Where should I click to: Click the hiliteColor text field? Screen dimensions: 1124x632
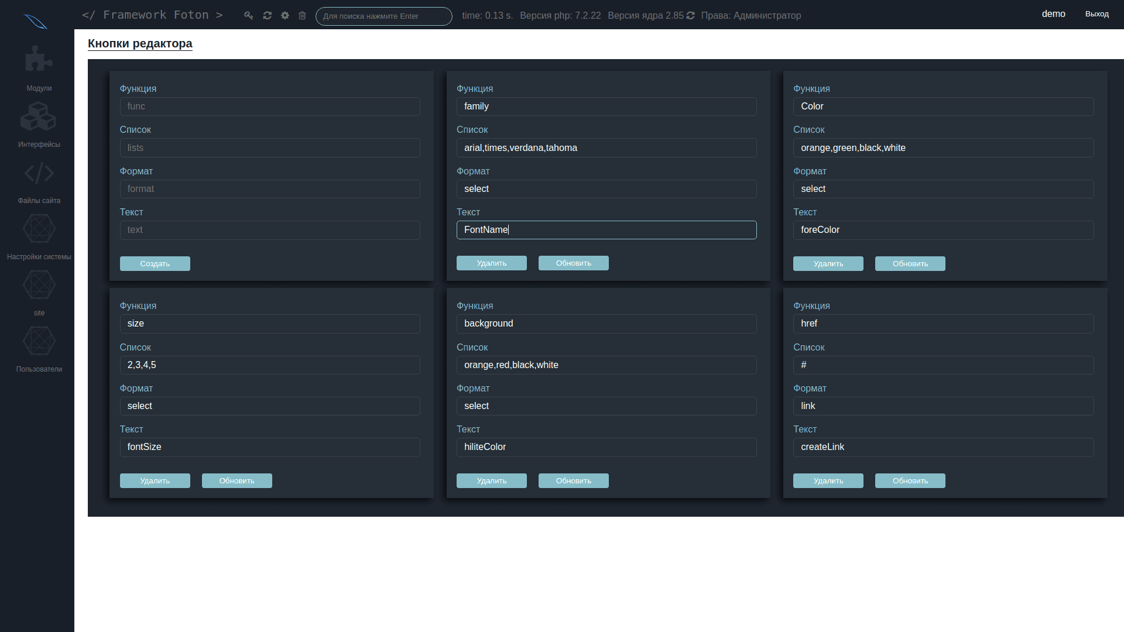click(x=606, y=447)
